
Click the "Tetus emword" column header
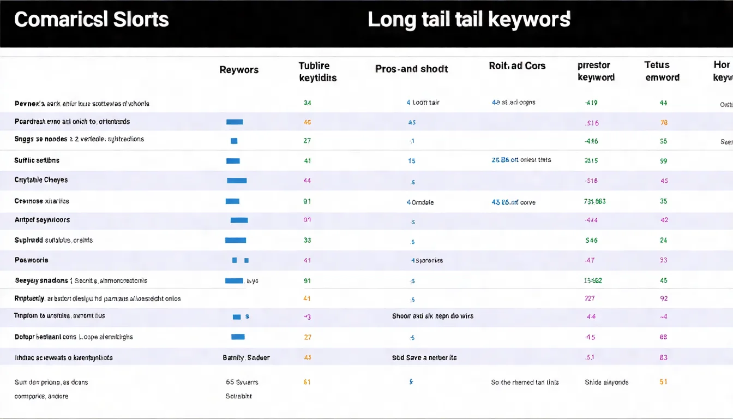662,71
